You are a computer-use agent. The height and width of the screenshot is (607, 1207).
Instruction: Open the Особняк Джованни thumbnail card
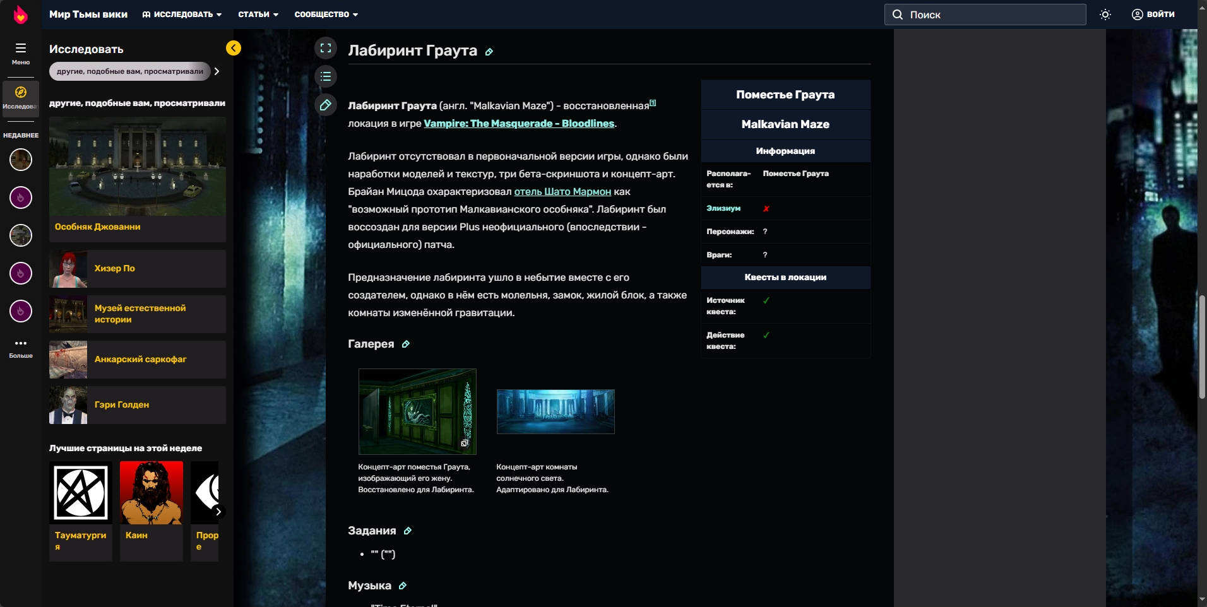pyautogui.click(x=138, y=179)
